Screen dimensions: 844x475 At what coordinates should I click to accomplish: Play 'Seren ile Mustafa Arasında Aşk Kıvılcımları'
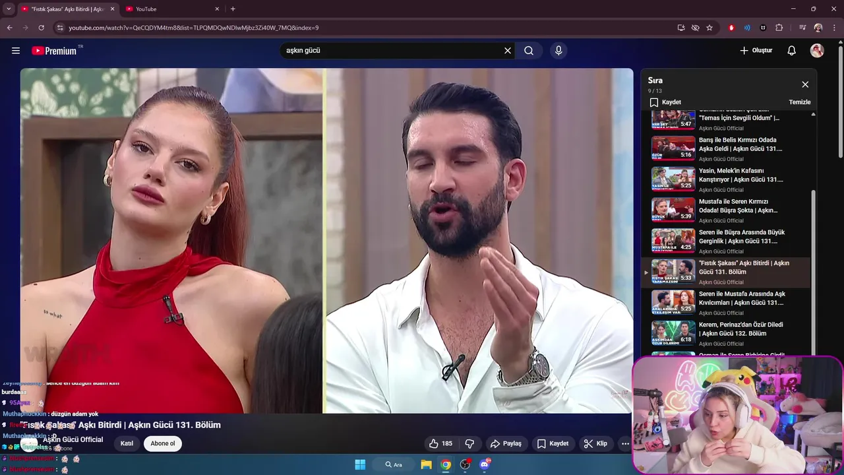click(x=727, y=303)
